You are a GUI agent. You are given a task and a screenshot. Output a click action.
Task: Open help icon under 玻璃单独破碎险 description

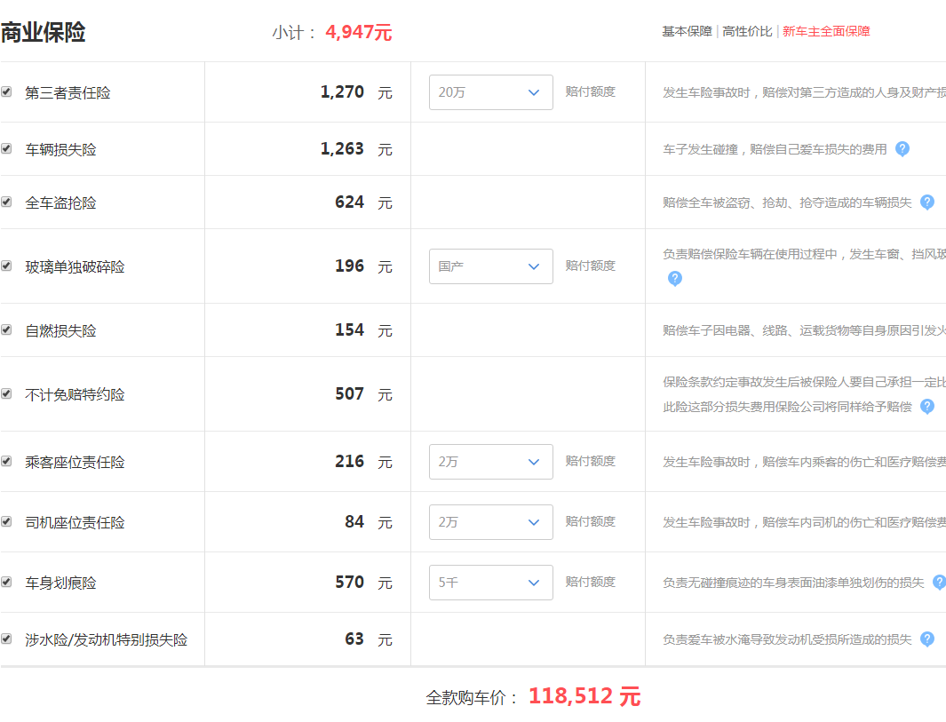(674, 278)
